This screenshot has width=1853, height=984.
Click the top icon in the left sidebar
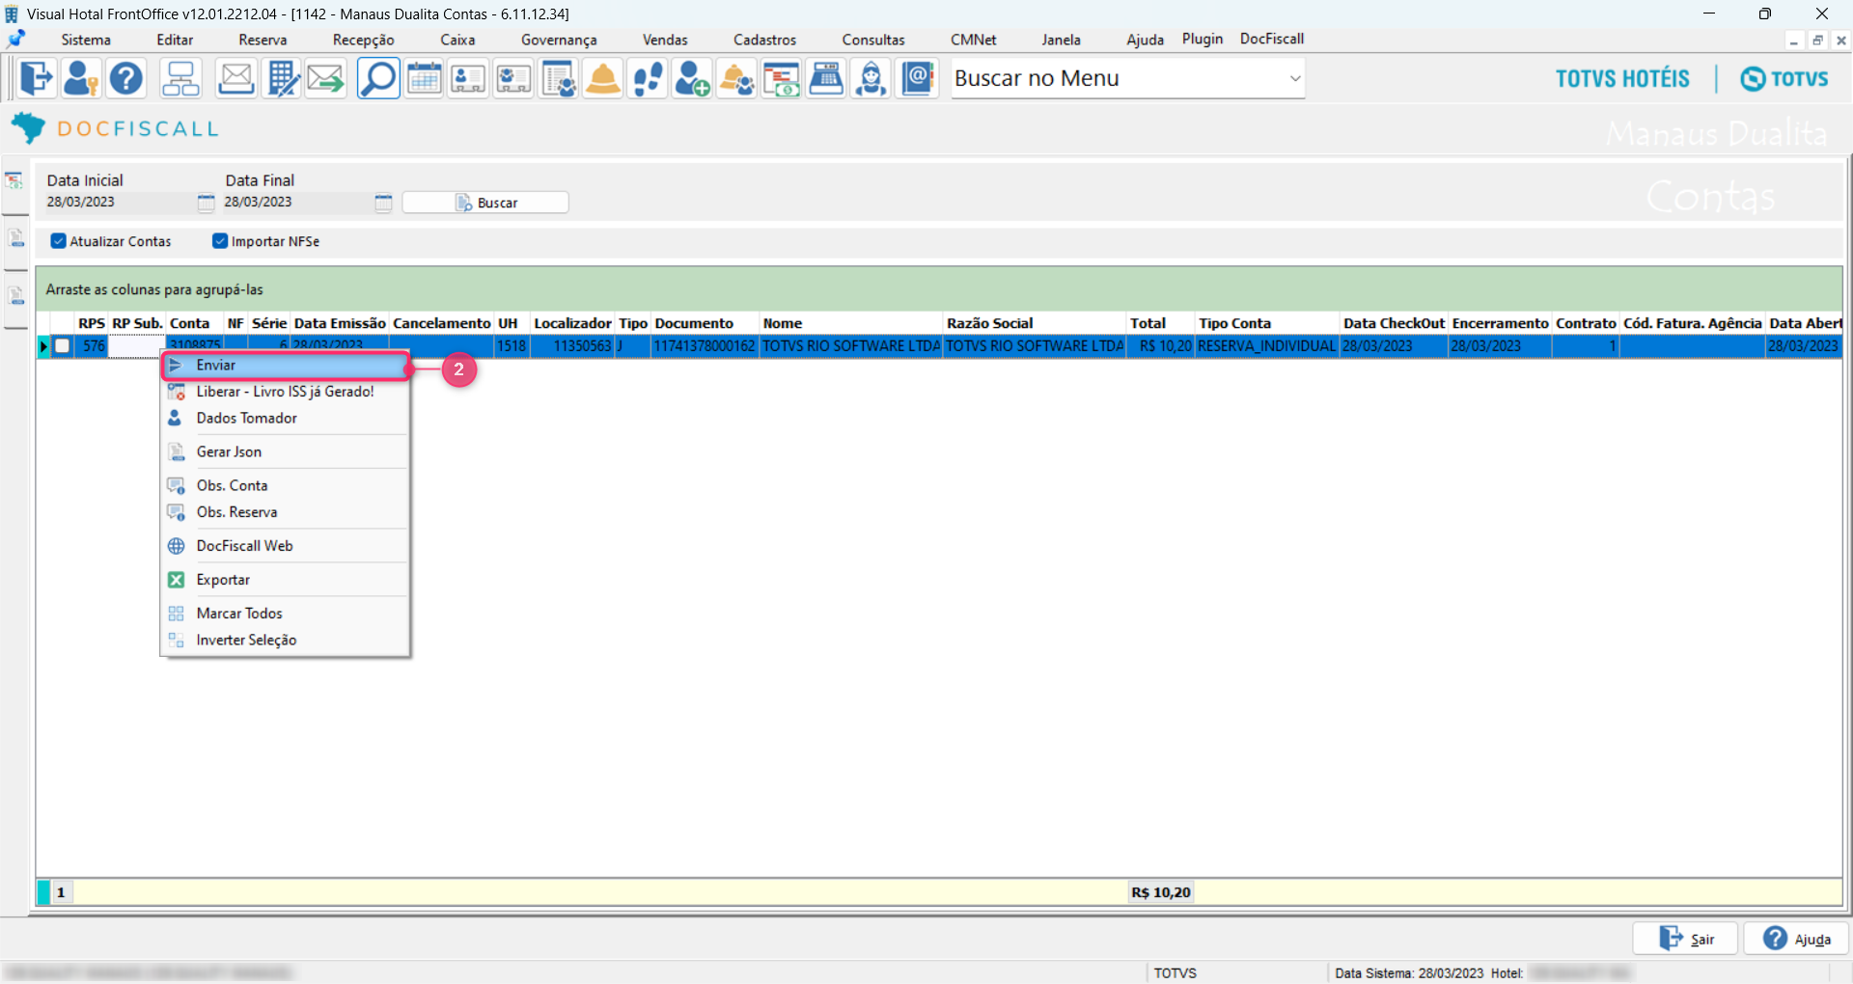(14, 180)
